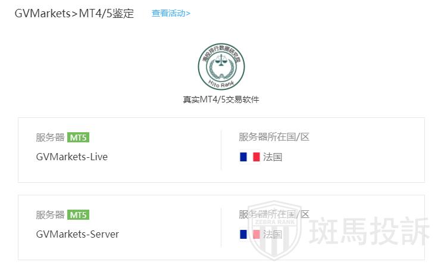This screenshot has width=441, height=268.
Task: Click the Hito Rank certification seal
Action: [x=221, y=67]
